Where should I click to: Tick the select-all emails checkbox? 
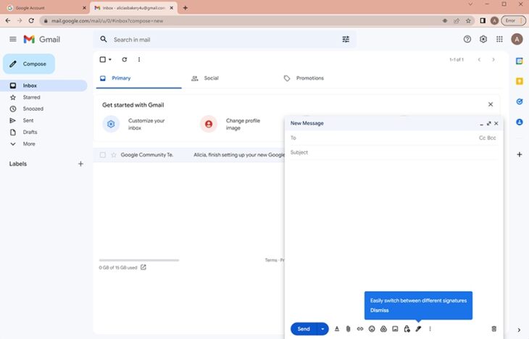[x=103, y=59]
